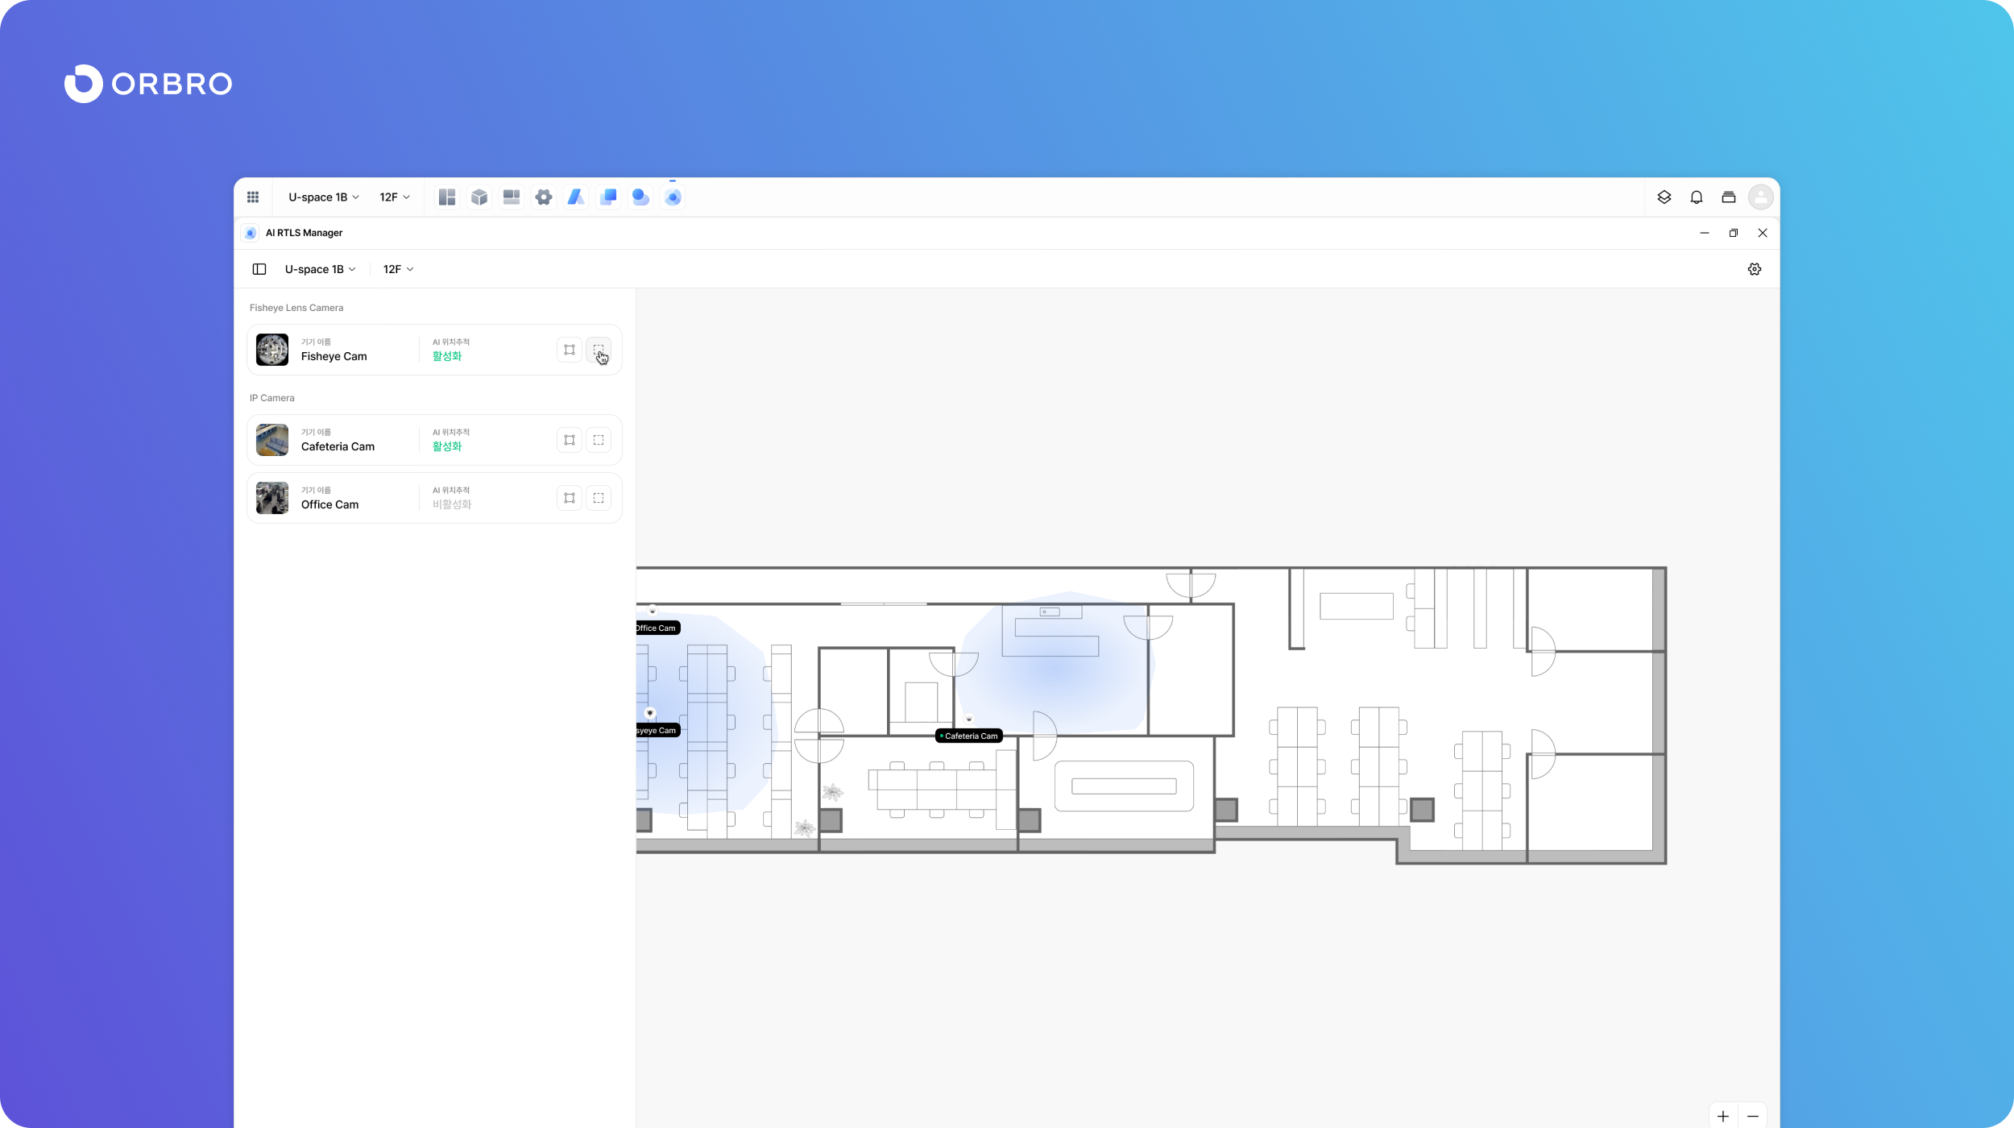This screenshot has width=2014, height=1128.
Task: Open the 3D cube app icon
Action: point(479,197)
